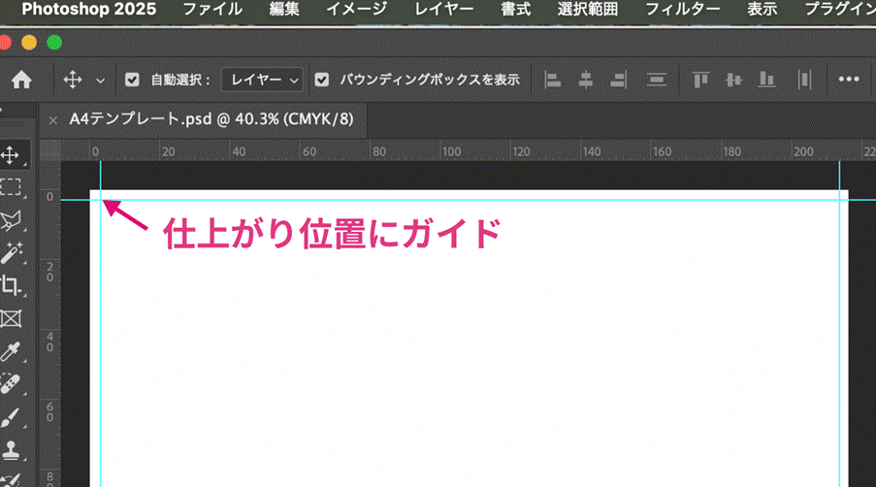Open the レイヤー menu in menu bar
Screen dimensions: 876x487
click(x=444, y=9)
